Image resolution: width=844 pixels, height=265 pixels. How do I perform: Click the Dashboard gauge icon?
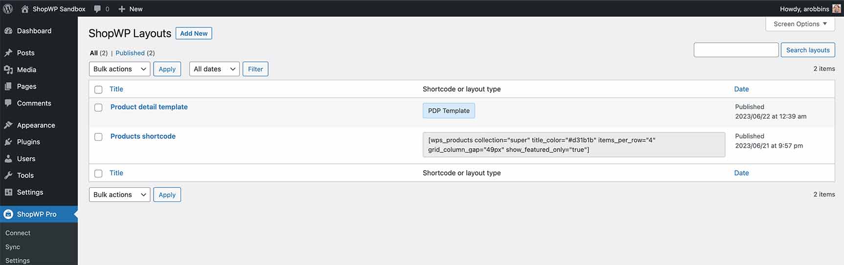click(8, 31)
